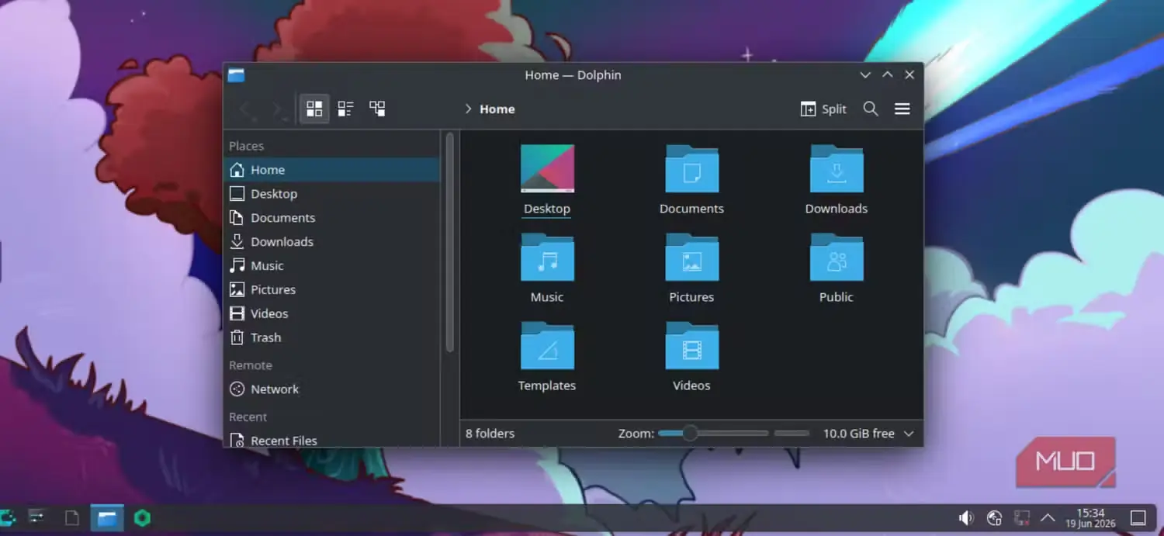Open the green hexagon app in taskbar

click(x=142, y=517)
